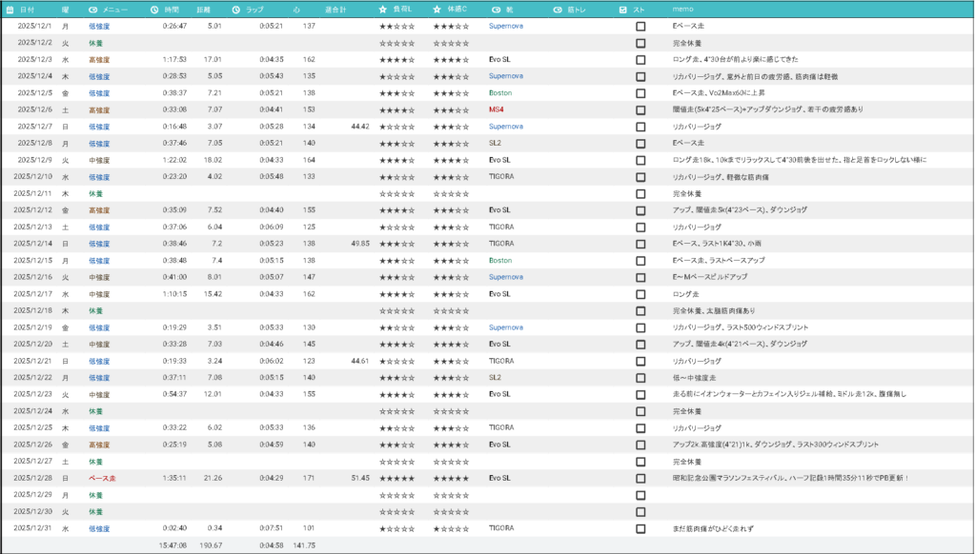The image size is (976, 554).
Task: Click the SL2 shoe entry on 2025/12/22
Action: [495, 377]
